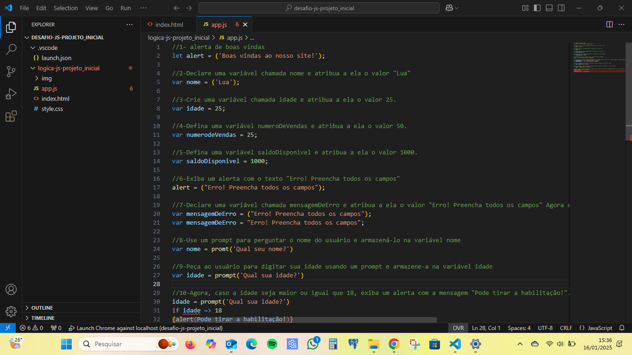Customize layout from title bar
Viewport: 632px width, 355px height.
pos(525,8)
